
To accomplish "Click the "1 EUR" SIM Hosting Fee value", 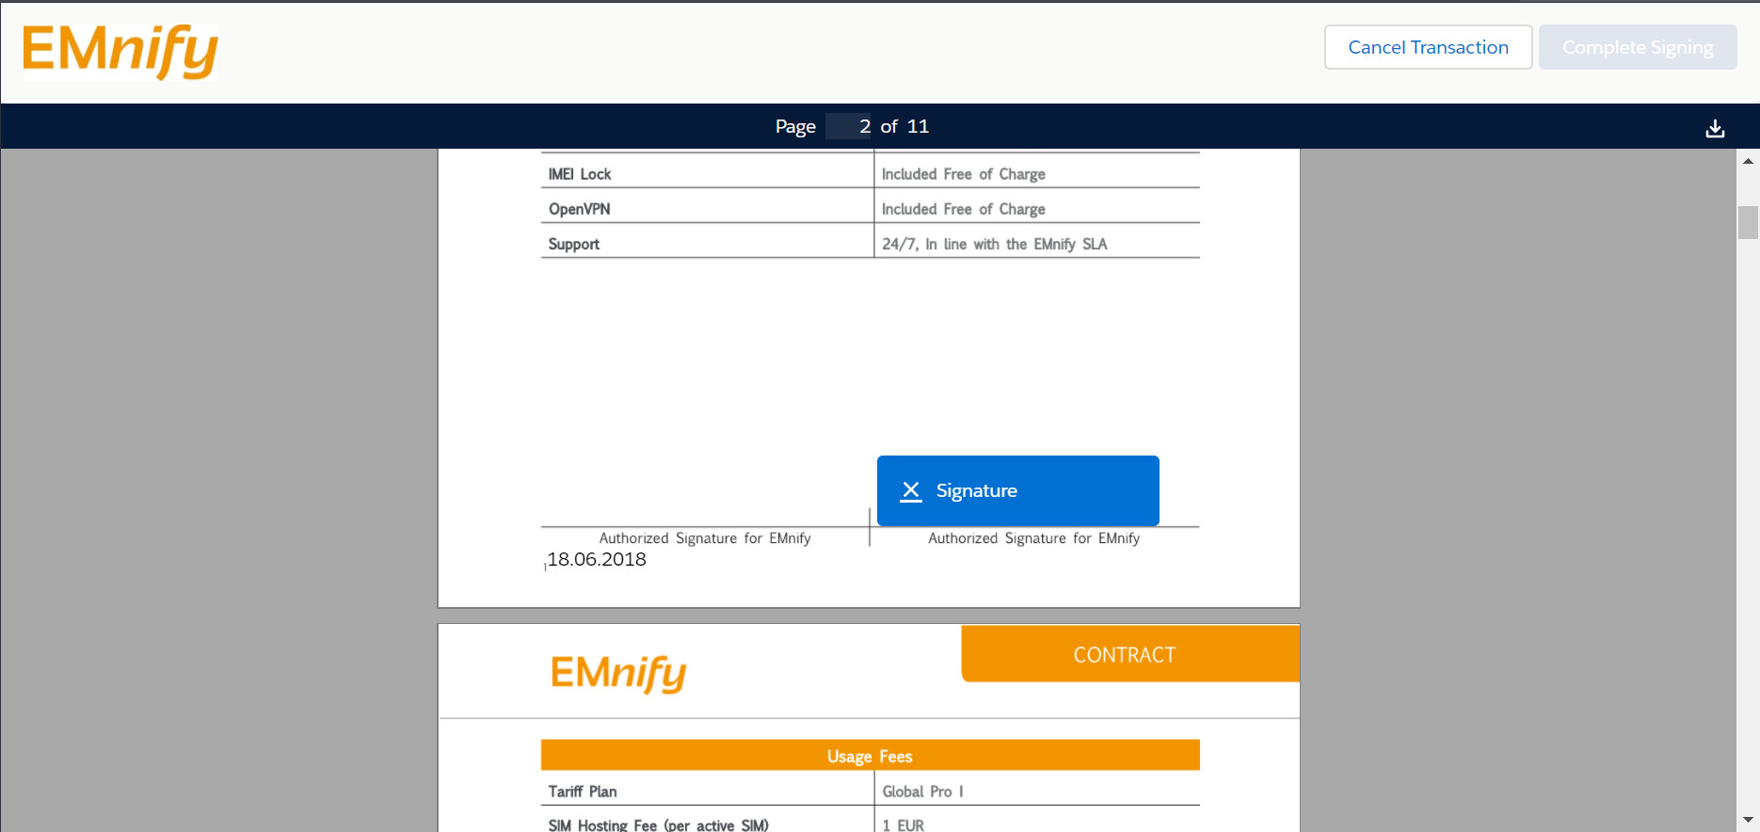I will pyautogui.click(x=903, y=825).
